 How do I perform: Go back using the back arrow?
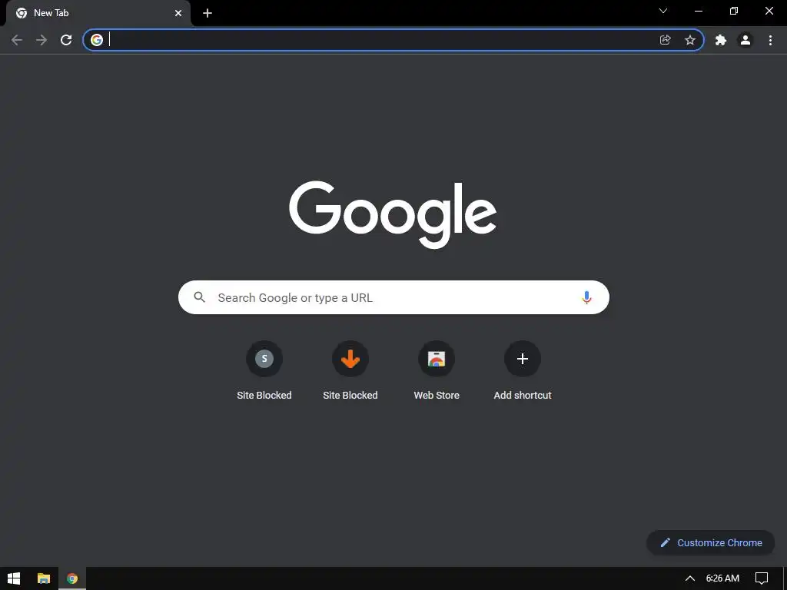pos(17,40)
